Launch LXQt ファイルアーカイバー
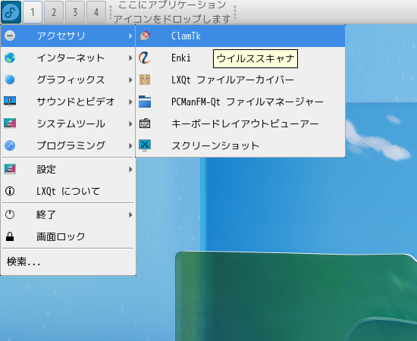The image size is (417, 341). click(x=240, y=80)
